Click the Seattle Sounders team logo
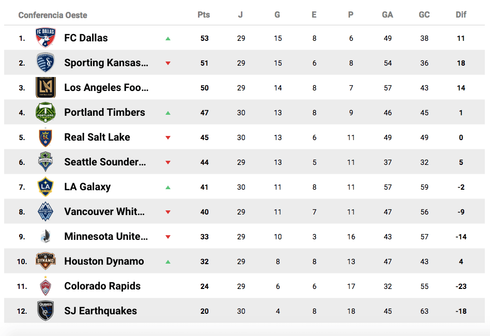 point(45,162)
